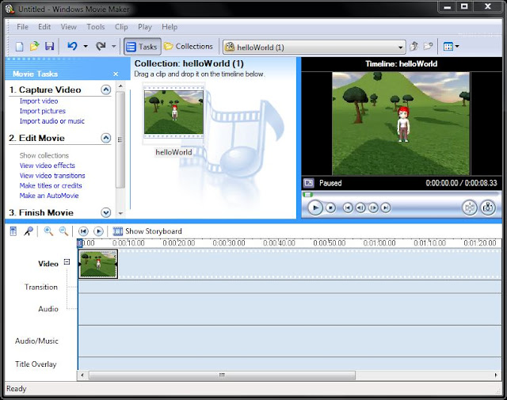Open the Clip menu

pos(121,27)
